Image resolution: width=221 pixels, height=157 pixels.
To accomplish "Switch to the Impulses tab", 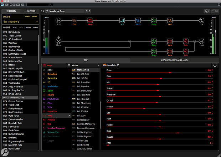I will point(30,11).
